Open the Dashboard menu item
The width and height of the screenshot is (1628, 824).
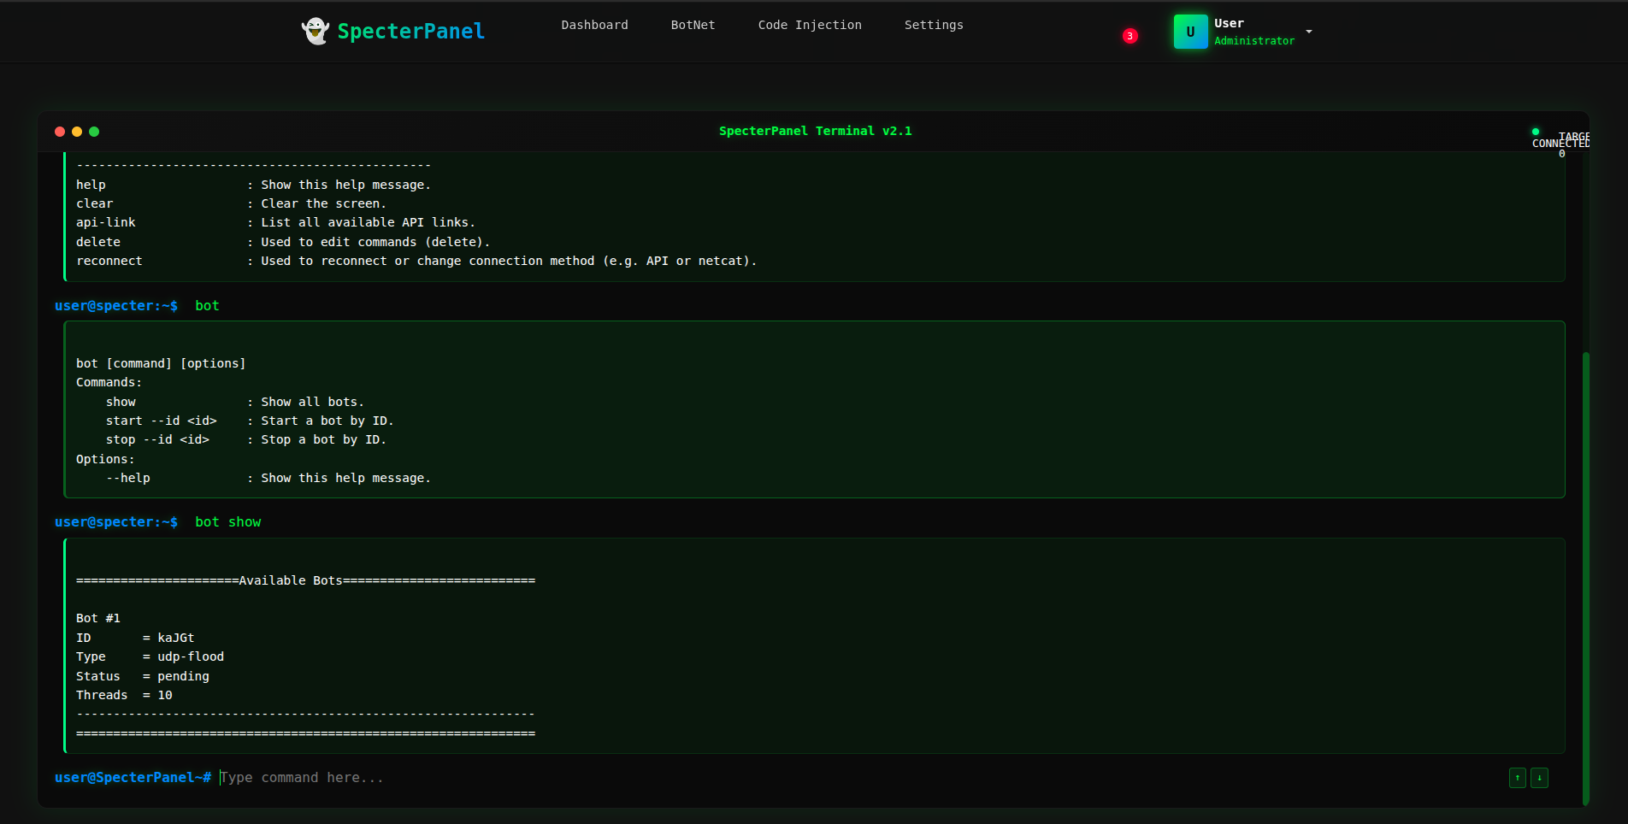(x=594, y=25)
